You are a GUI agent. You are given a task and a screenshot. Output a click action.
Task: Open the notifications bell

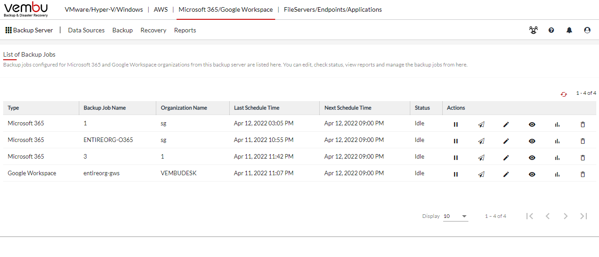tap(569, 30)
